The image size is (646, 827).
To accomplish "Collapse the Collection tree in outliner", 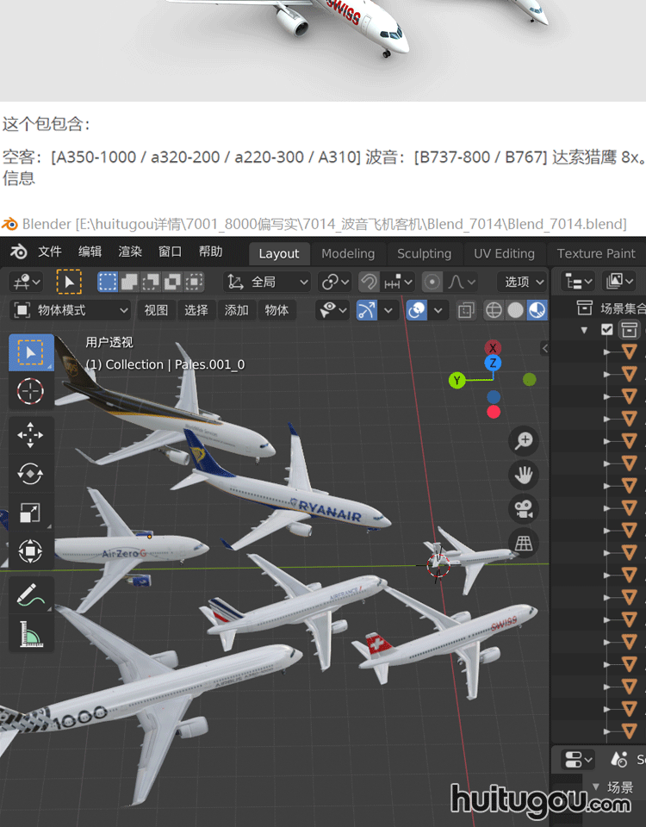I will 584,330.
